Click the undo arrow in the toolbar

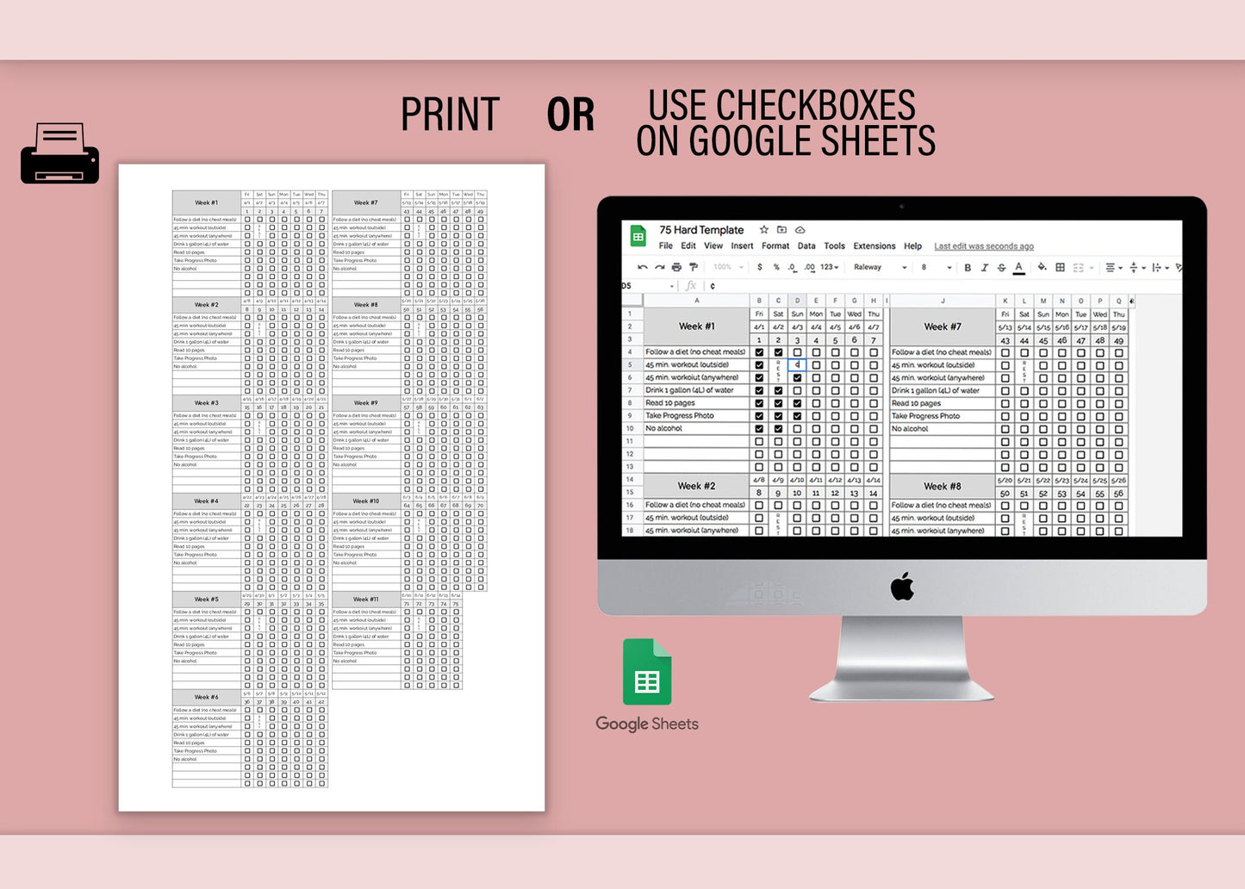click(642, 268)
